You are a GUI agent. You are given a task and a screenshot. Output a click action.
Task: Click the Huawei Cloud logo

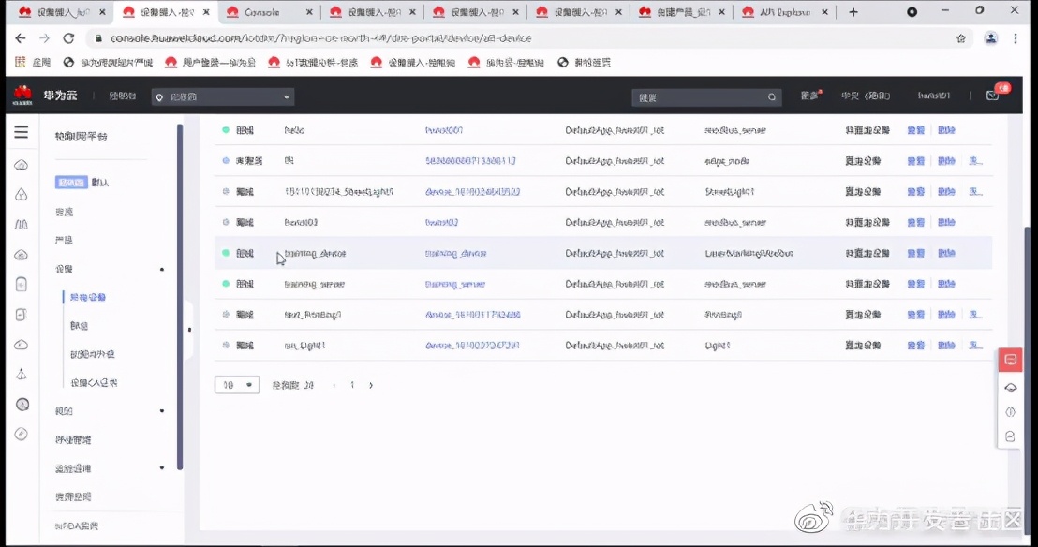(22, 96)
